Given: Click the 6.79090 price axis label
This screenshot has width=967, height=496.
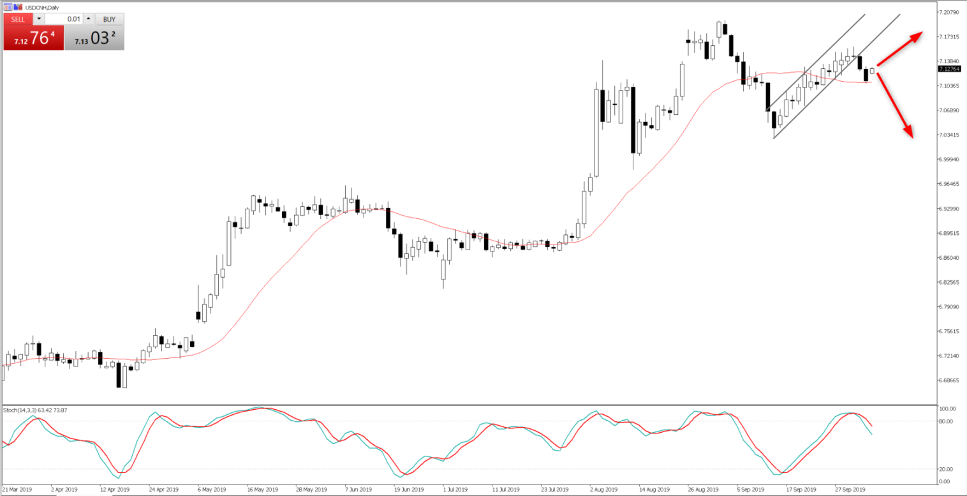Looking at the screenshot, I should tap(950, 307).
